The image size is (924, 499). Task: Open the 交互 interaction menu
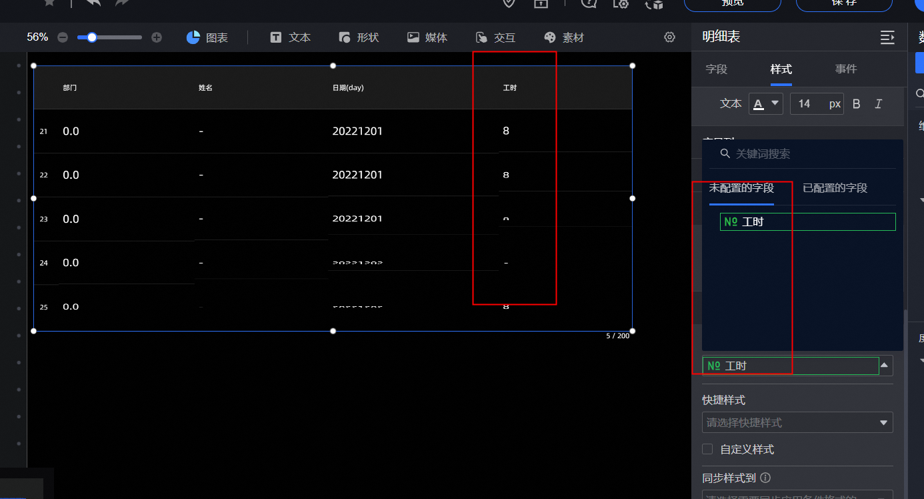tap(495, 37)
